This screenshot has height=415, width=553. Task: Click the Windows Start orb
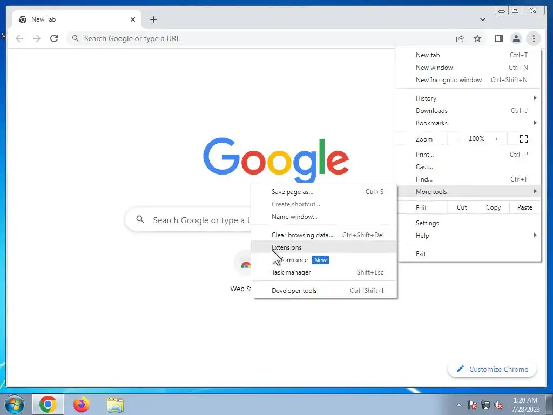(x=14, y=404)
